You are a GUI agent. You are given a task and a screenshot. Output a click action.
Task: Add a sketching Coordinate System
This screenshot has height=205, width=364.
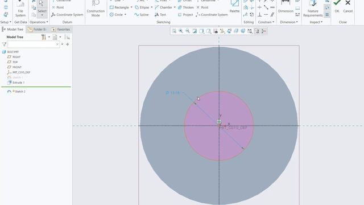pos(212,15)
